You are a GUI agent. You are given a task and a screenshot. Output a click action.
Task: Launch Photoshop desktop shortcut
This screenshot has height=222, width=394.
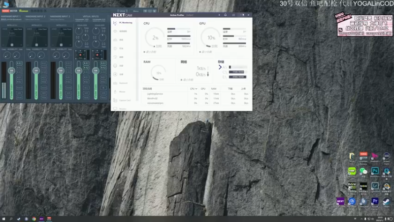pos(375,172)
